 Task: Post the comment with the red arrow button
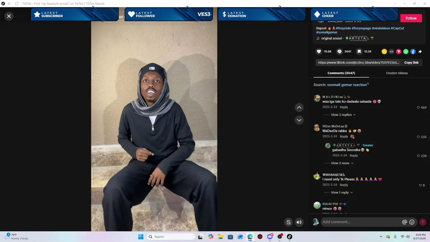[x=423, y=222]
